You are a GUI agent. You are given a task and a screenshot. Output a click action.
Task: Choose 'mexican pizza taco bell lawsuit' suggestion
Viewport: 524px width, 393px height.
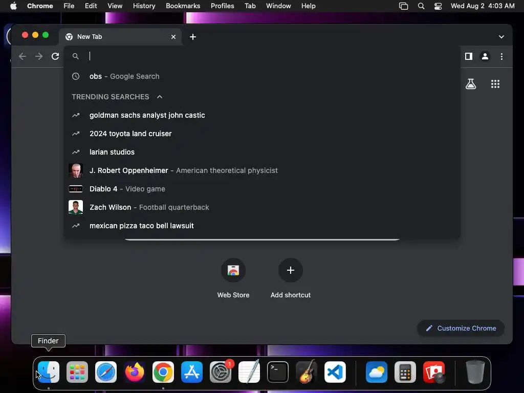[x=262, y=226]
